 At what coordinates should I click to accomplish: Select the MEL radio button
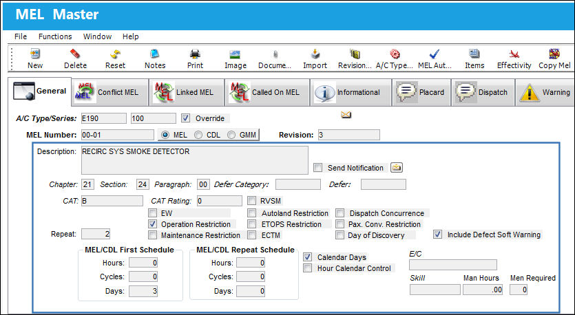pos(165,135)
